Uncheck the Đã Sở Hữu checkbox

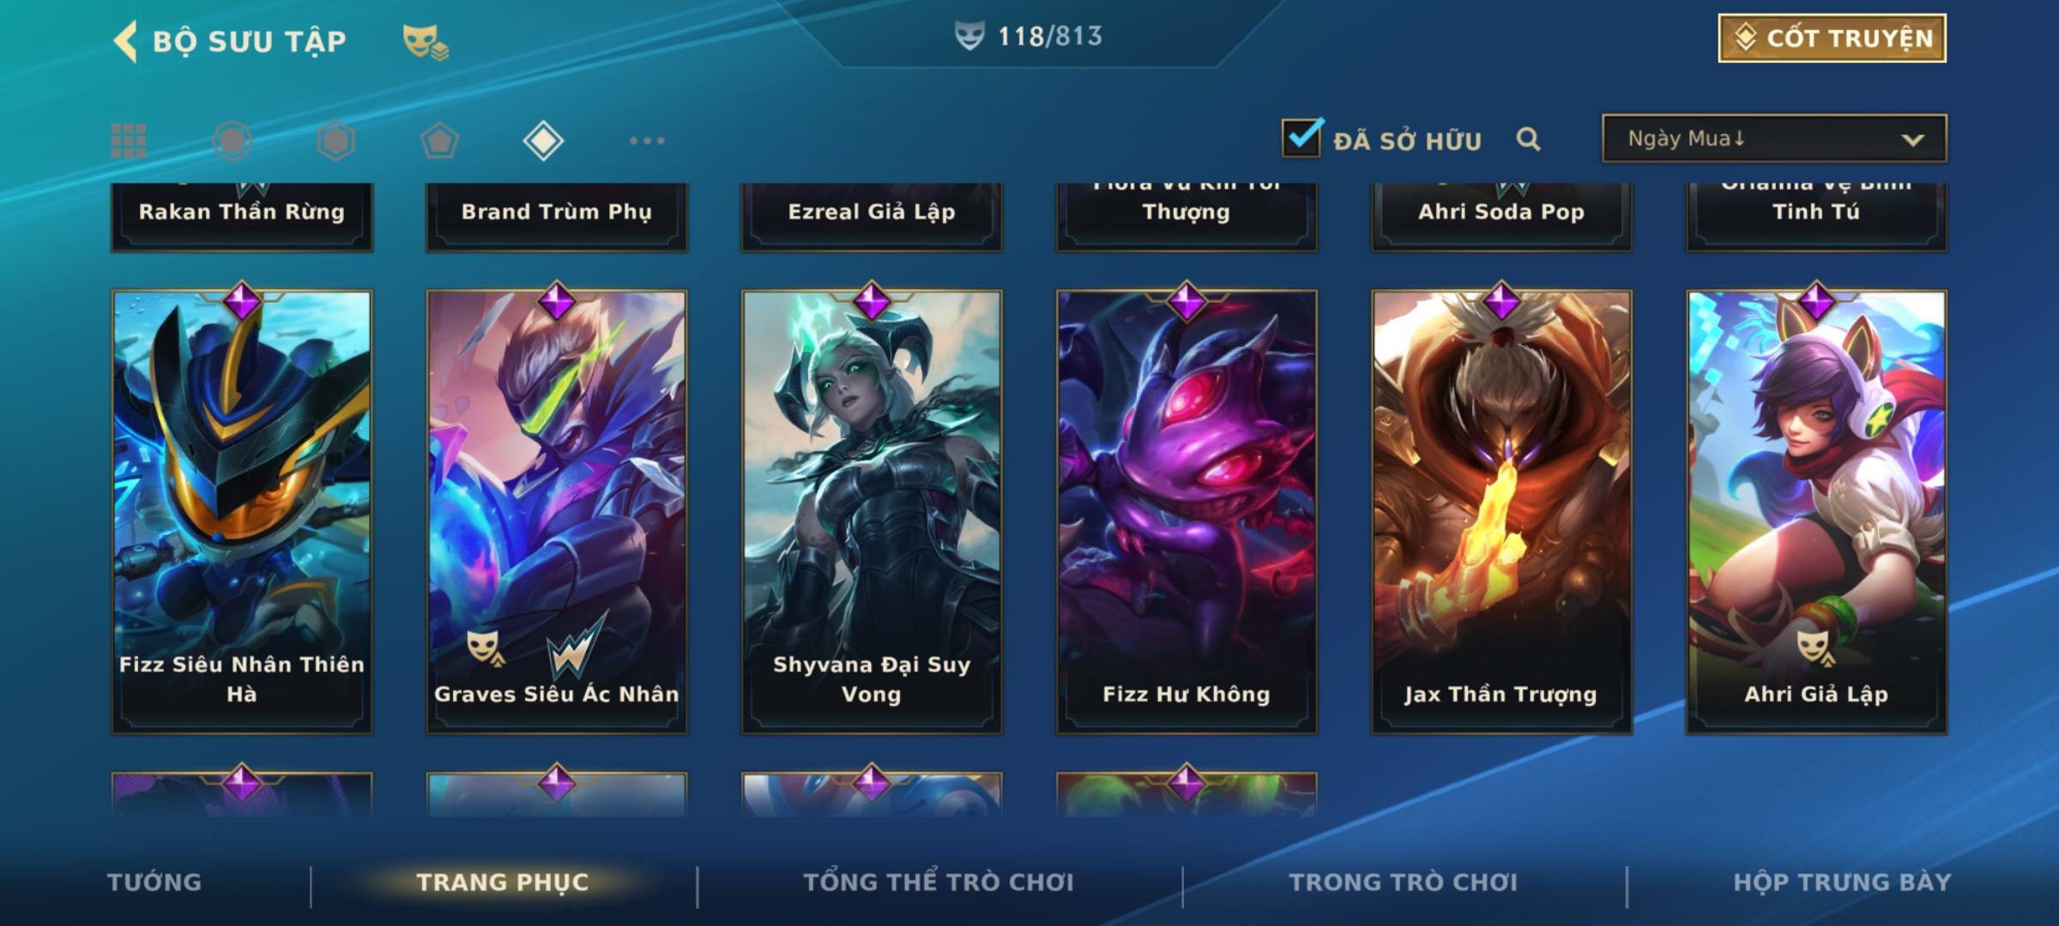pyautogui.click(x=1301, y=137)
